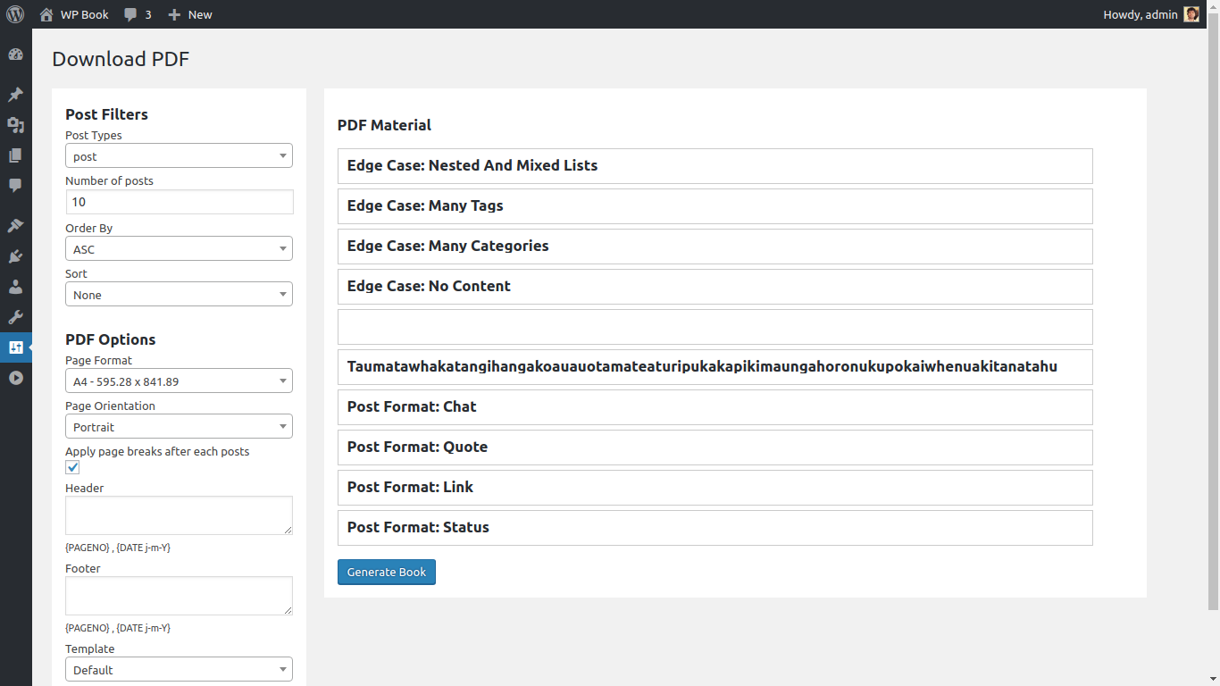Click the Generate Book button
Viewport: 1220px width, 686px height.
[386, 573]
